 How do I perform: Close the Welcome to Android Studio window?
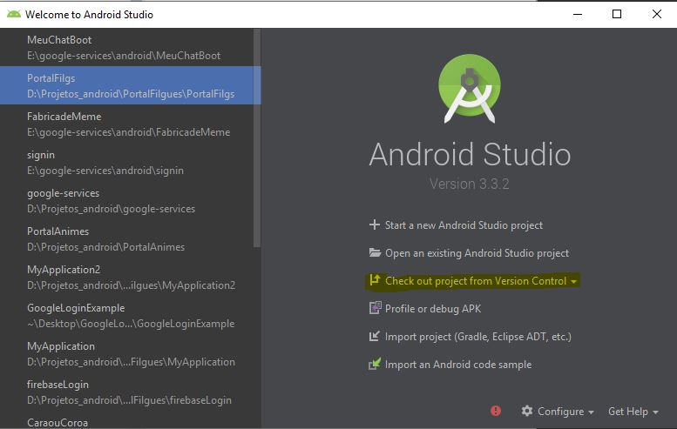(657, 14)
